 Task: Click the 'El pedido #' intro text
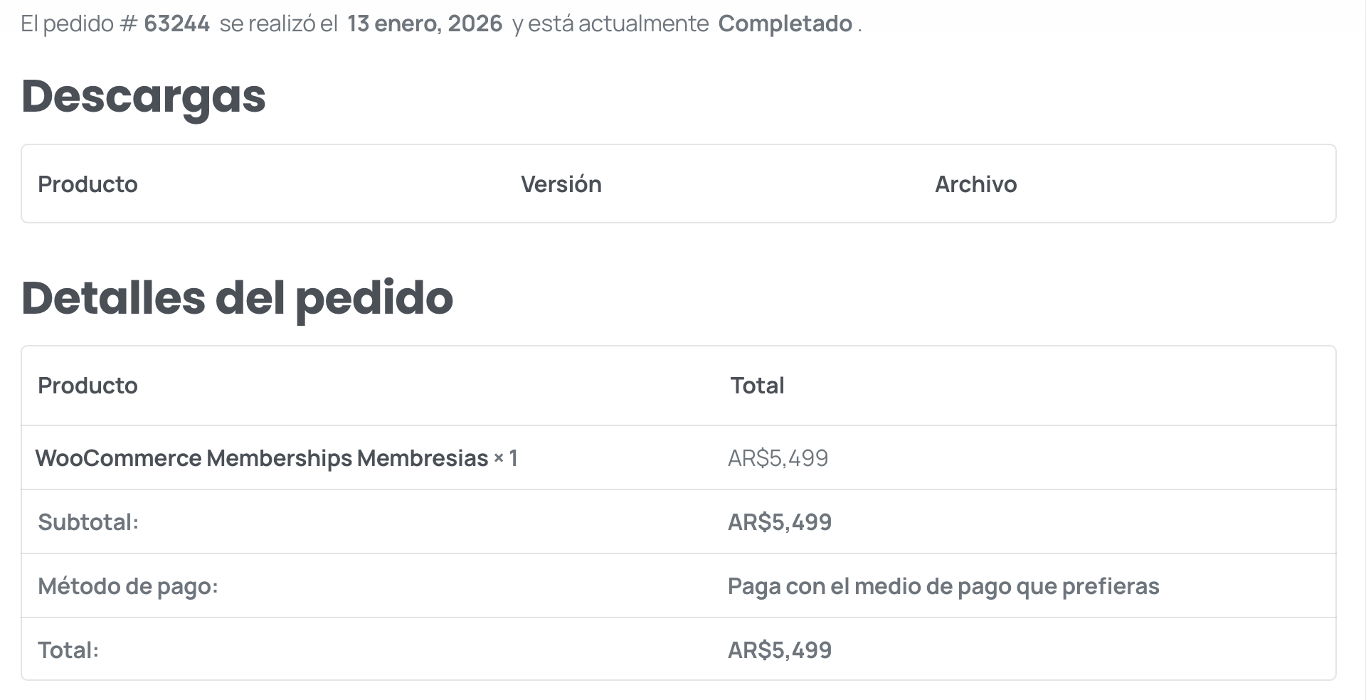coord(78,23)
